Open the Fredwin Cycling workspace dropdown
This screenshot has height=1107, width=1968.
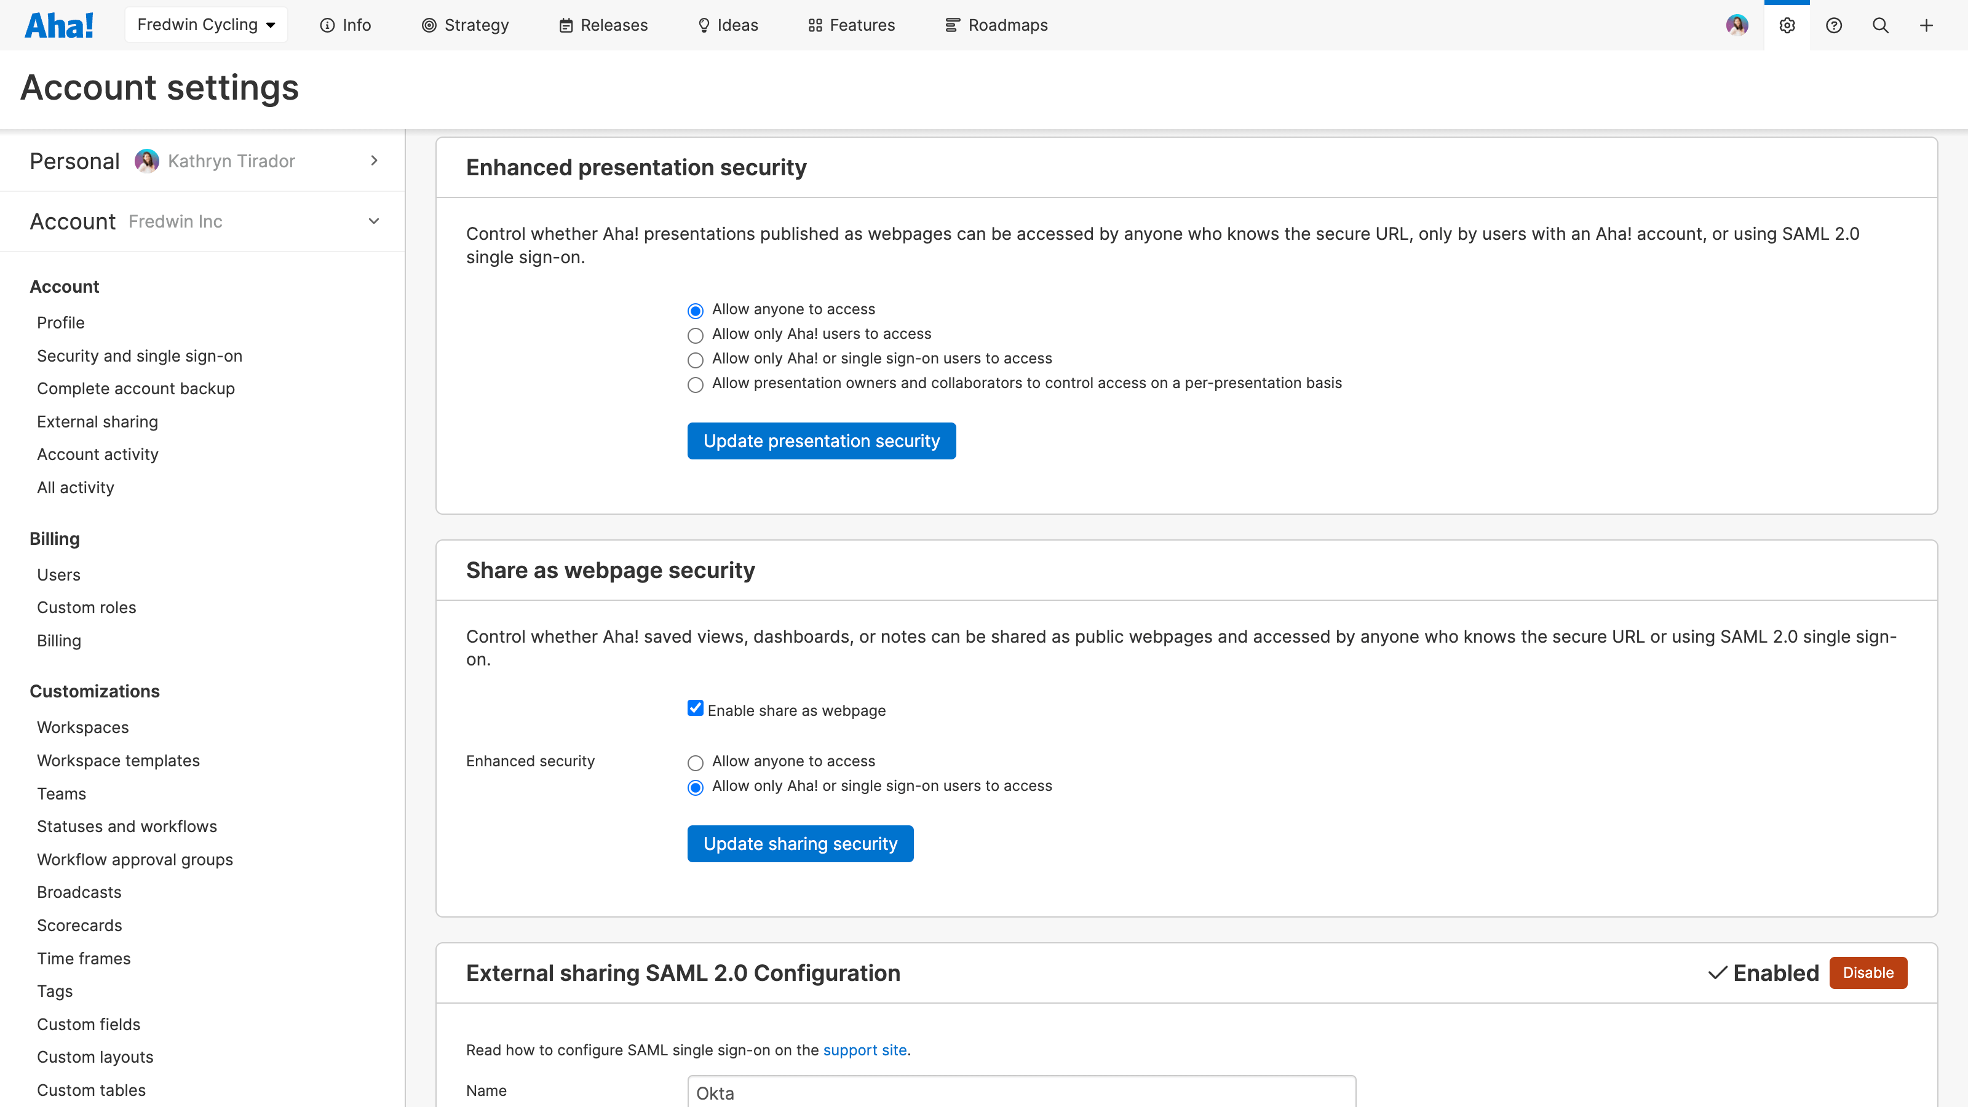pyautogui.click(x=205, y=24)
